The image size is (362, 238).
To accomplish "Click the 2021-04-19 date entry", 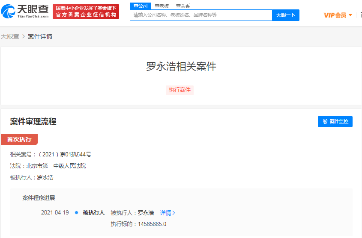I will coord(55,213).
